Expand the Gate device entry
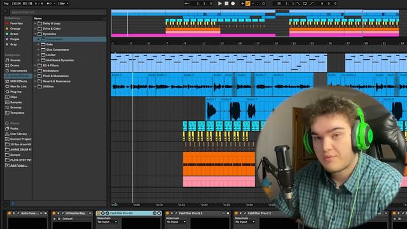The width and height of the screenshot is (407, 229). click(38, 45)
